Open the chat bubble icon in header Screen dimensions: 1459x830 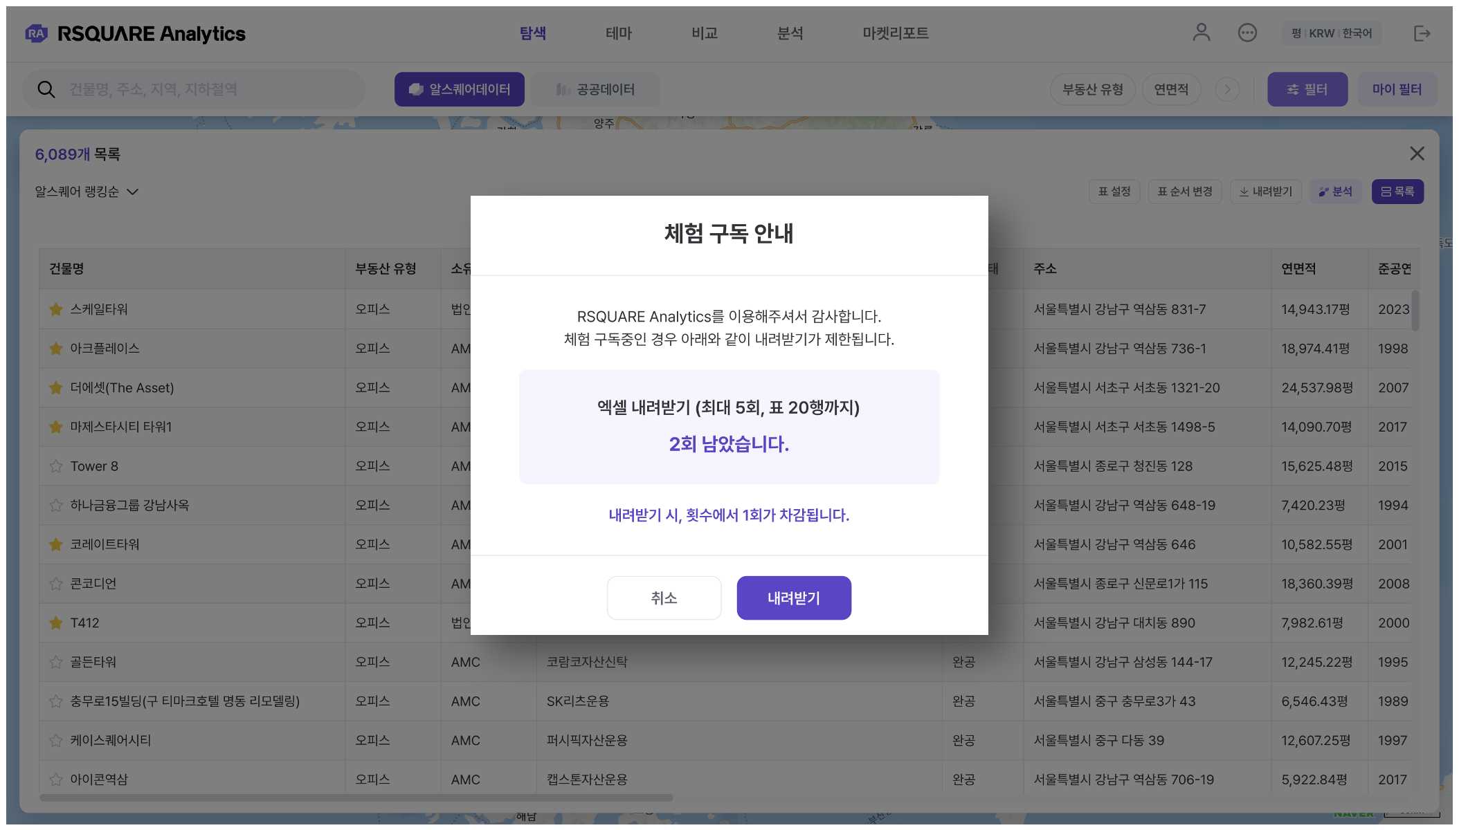[x=1247, y=33]
